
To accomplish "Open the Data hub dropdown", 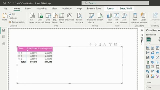I will tap(48, 18).
